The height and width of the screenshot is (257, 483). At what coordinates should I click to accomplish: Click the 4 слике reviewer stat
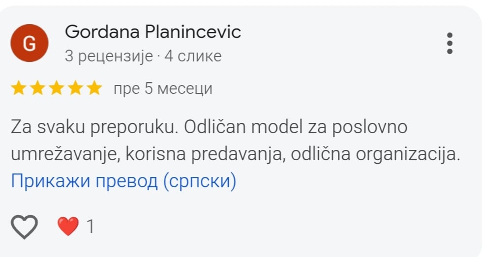pyautogui.click(x=193, y=56)
